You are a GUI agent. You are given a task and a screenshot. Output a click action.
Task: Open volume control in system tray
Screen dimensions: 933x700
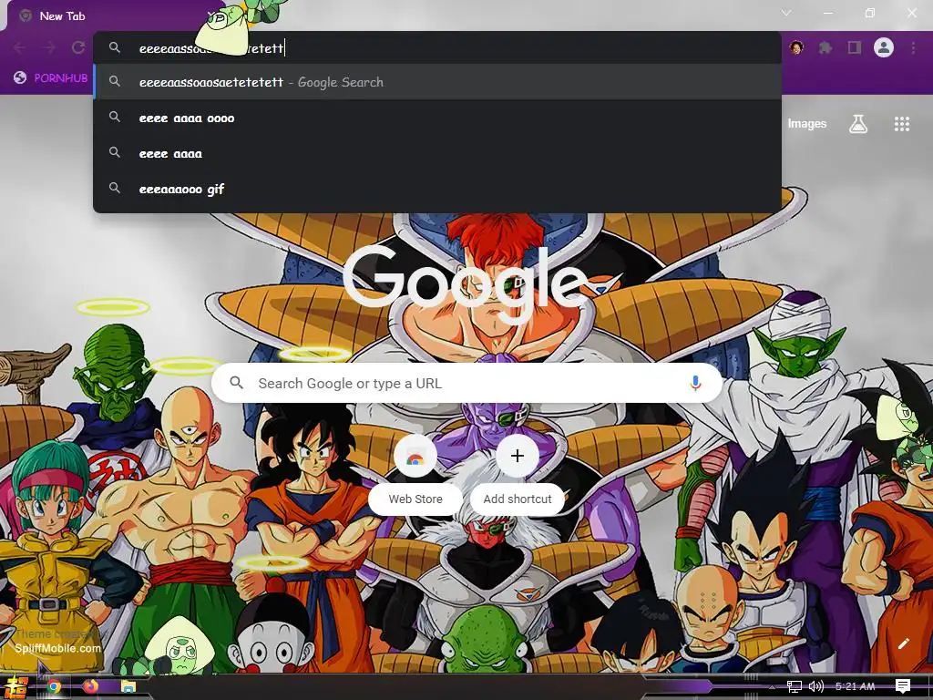[x=815, y=687]
